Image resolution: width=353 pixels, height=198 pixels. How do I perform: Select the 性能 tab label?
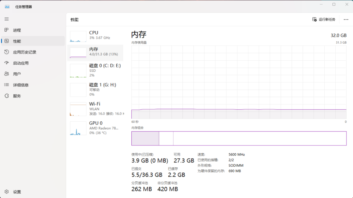(17, 41)
